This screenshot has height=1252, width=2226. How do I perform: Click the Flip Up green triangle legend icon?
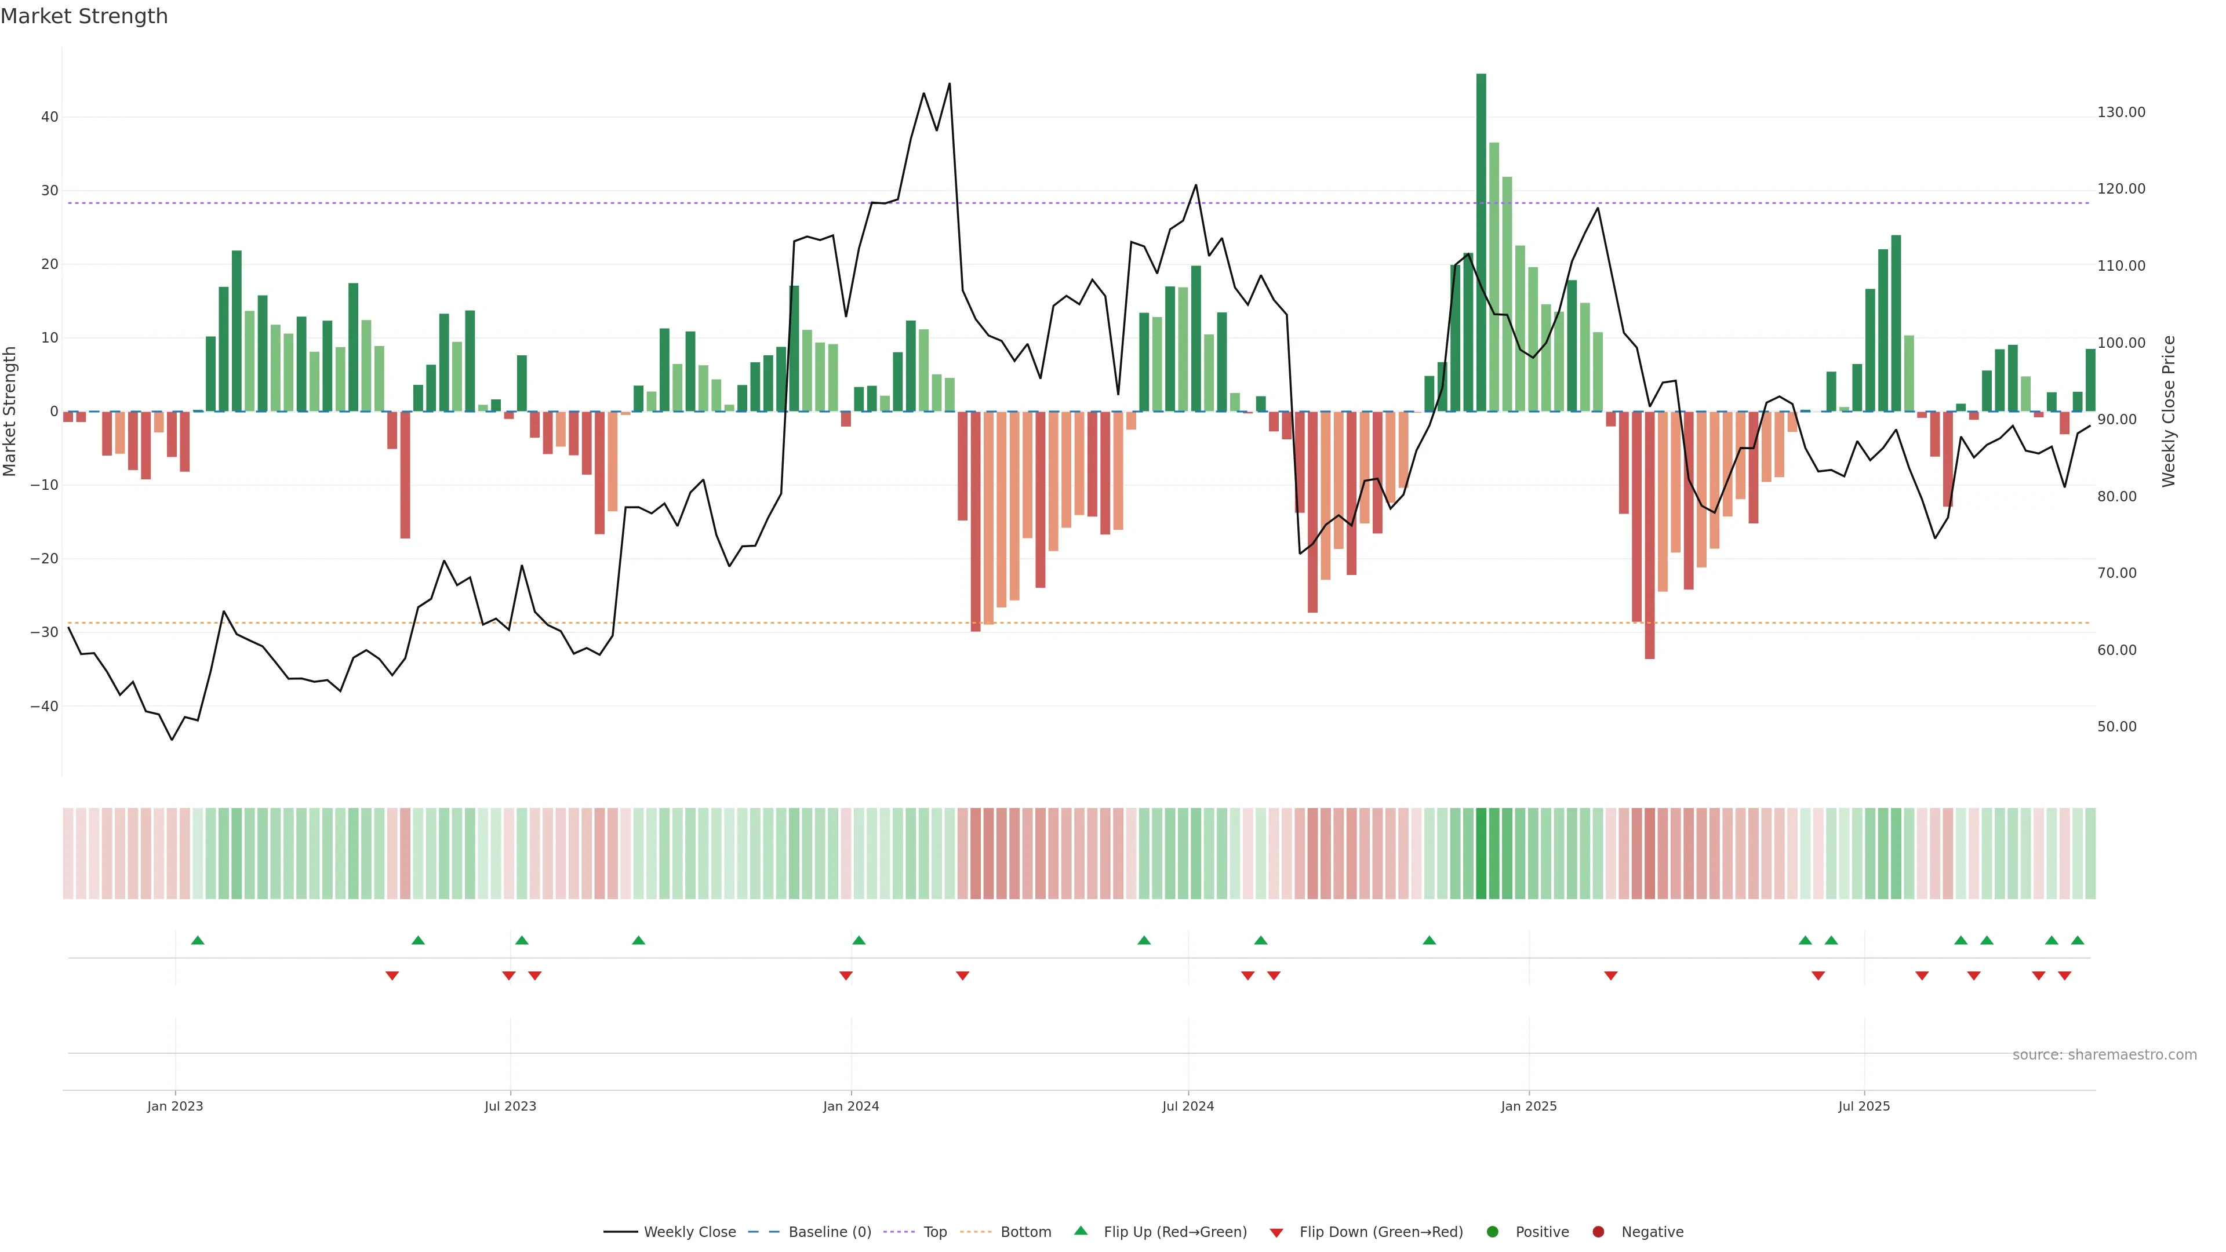(x=1080, y=1231)
